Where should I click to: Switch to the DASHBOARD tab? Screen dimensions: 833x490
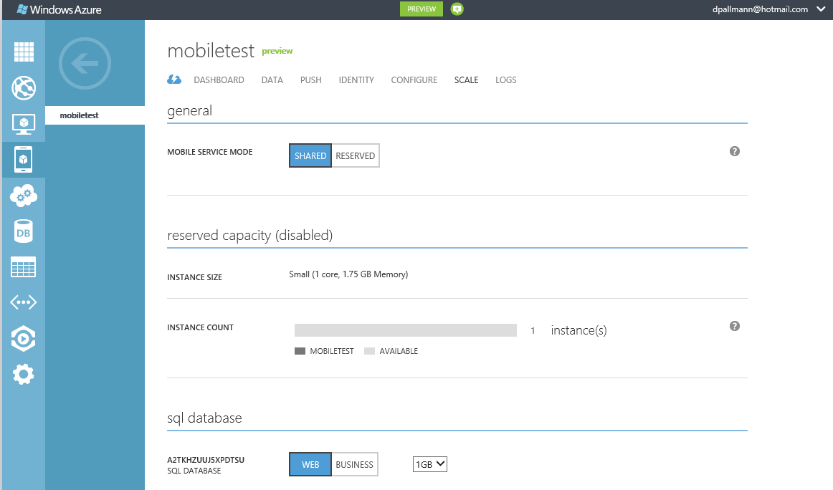[x=219, y=80]
